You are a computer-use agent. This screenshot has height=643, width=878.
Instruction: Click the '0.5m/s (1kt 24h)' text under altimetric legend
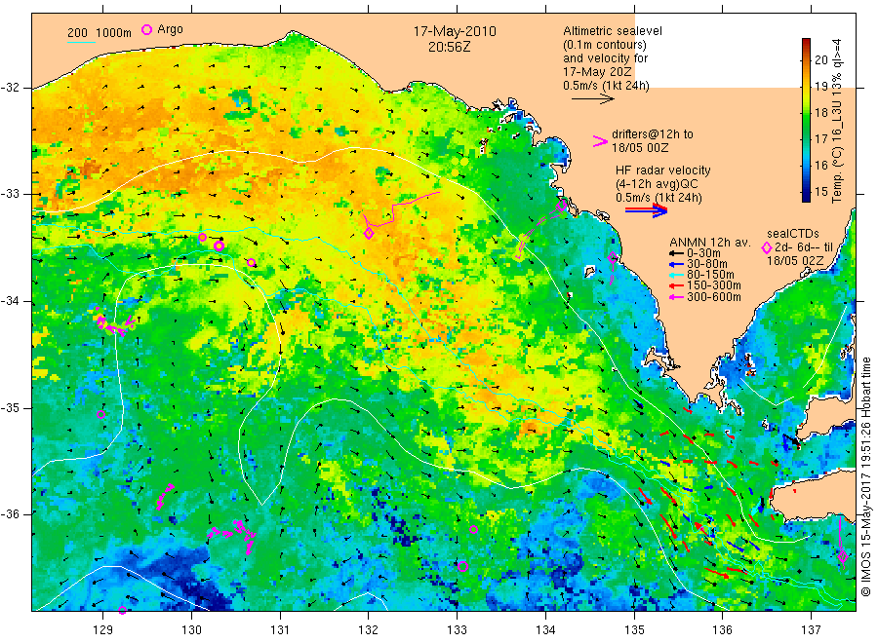(606, 86)
